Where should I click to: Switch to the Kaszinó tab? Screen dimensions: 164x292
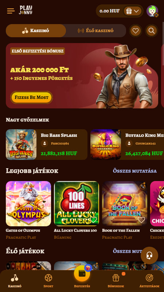click(x=36, y=31)
